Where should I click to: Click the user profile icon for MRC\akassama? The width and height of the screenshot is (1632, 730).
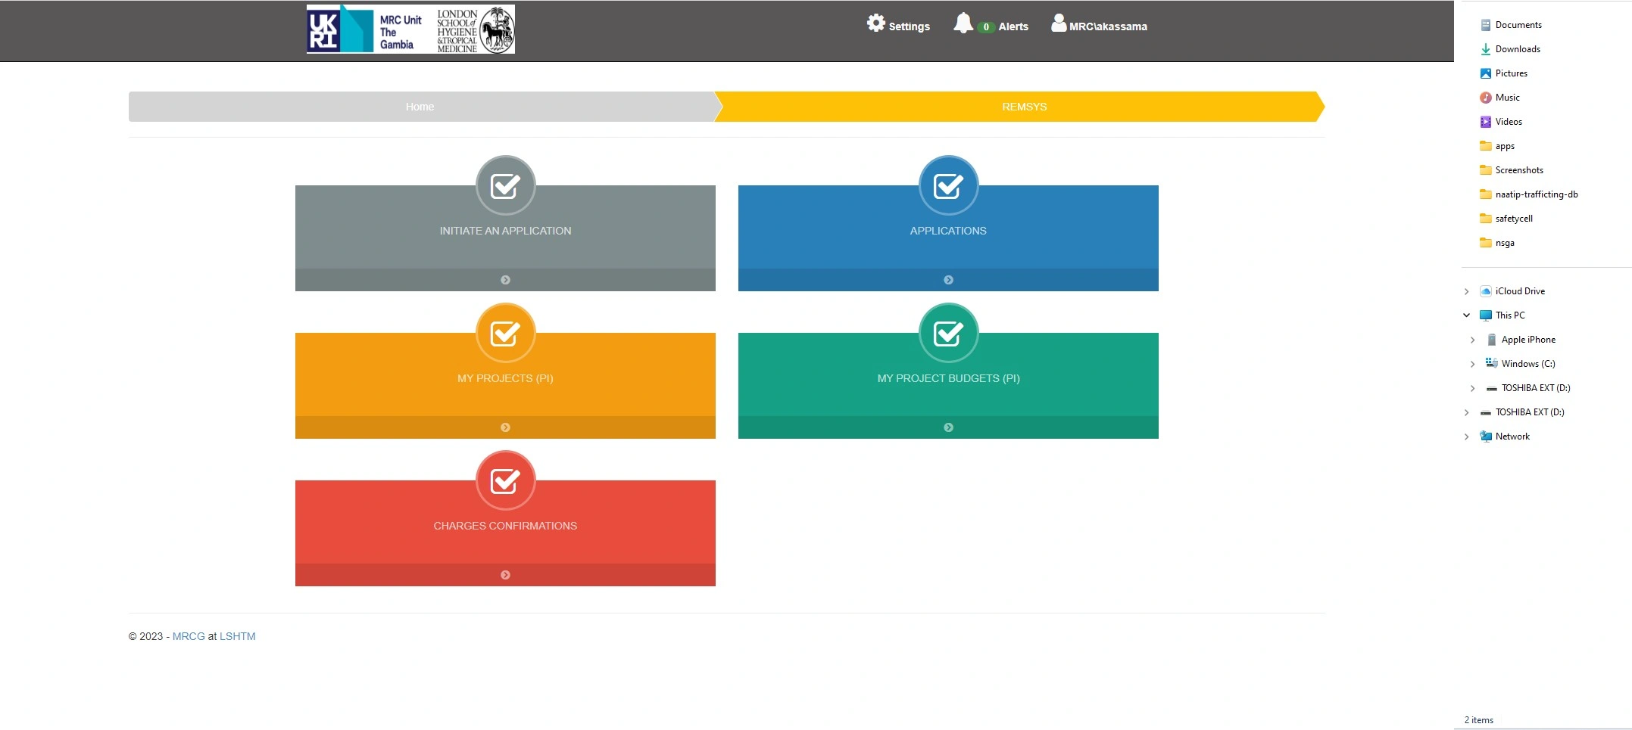1058,23
